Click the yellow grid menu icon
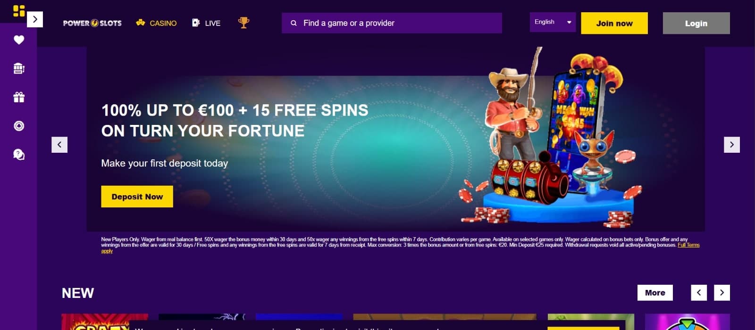Viewport: 755px width, 330px height. click(x=19, y=11)
